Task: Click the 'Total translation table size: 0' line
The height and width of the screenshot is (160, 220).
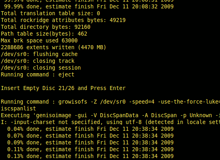Action: tap(50, 13)
